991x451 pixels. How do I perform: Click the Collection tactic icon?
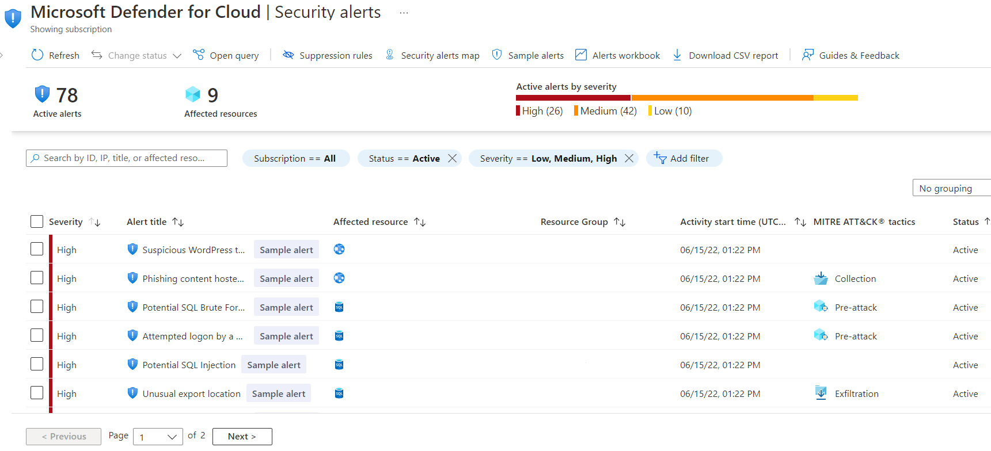tap(821, 278)
